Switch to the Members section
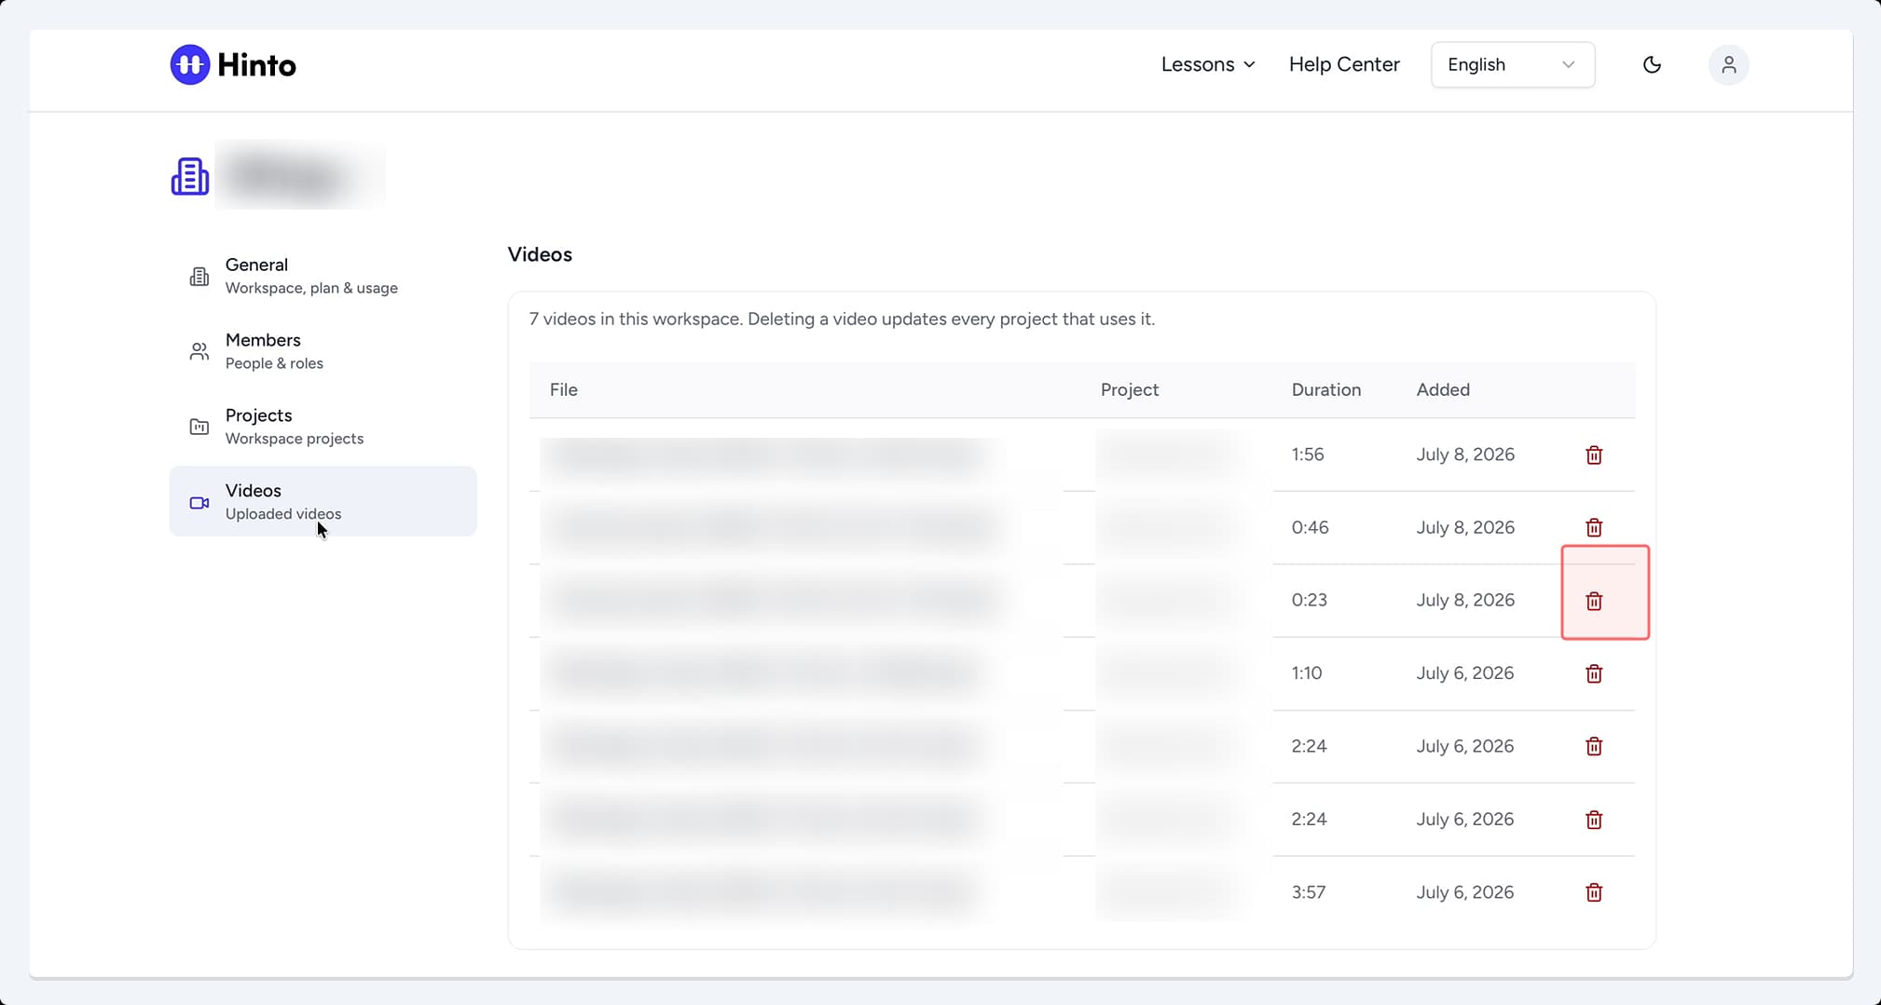Viewport: 1881px width, 1005px height. 323,351
